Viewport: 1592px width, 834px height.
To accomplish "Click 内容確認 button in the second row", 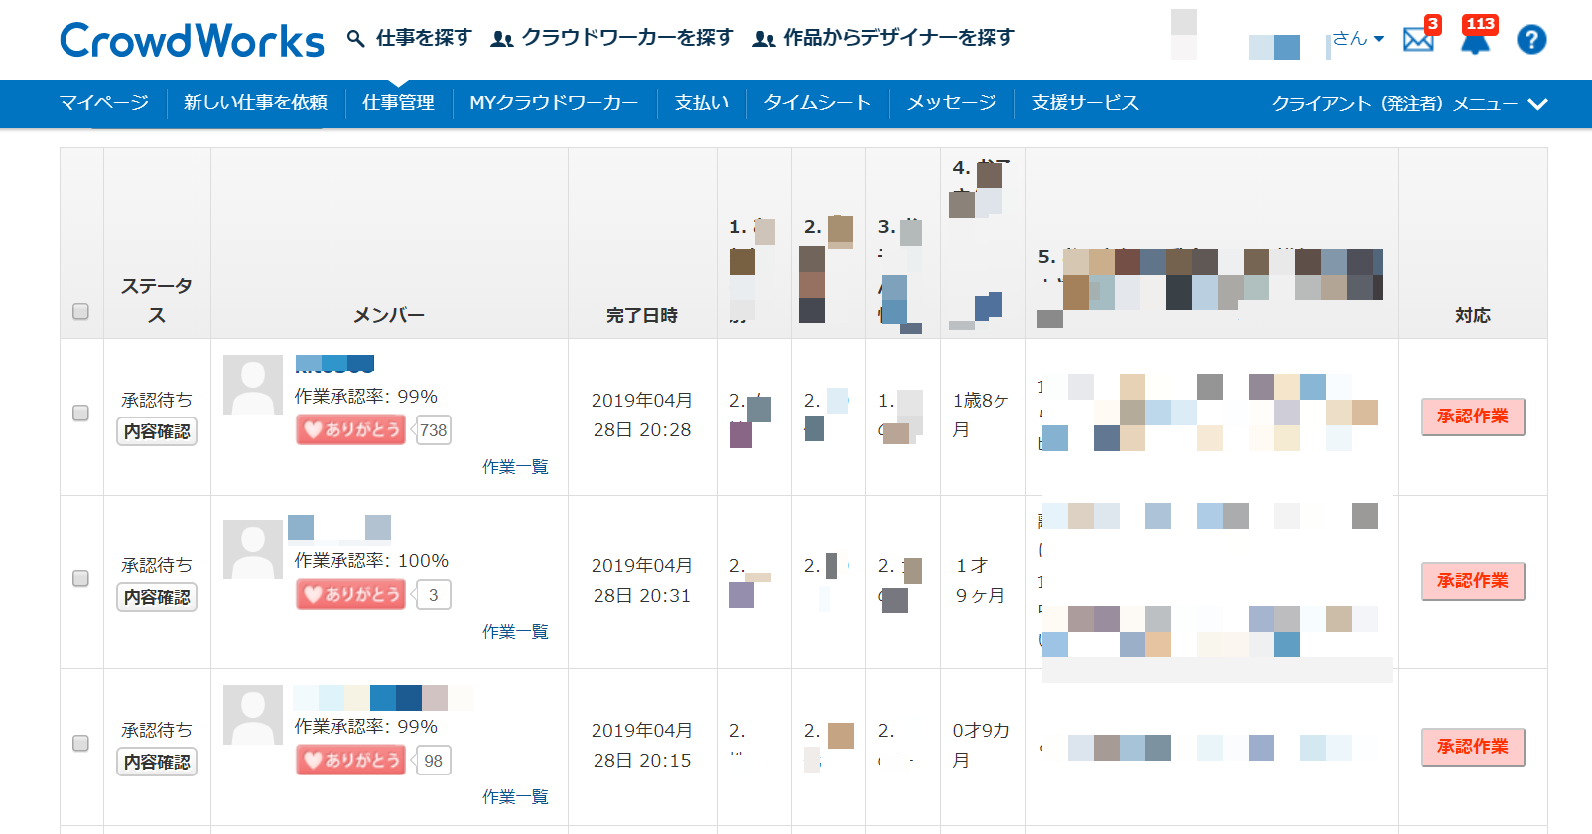I will click(157, 597).
